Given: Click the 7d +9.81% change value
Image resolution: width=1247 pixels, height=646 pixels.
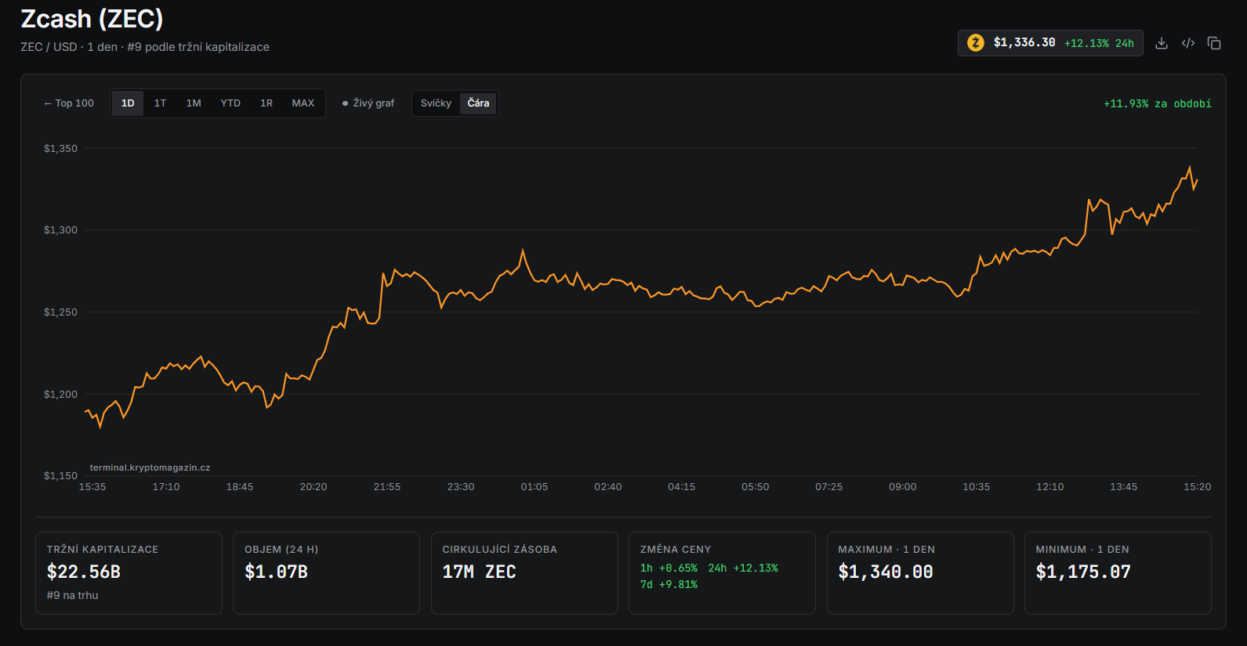Looking at the screenshot, I should coord(669,585).
